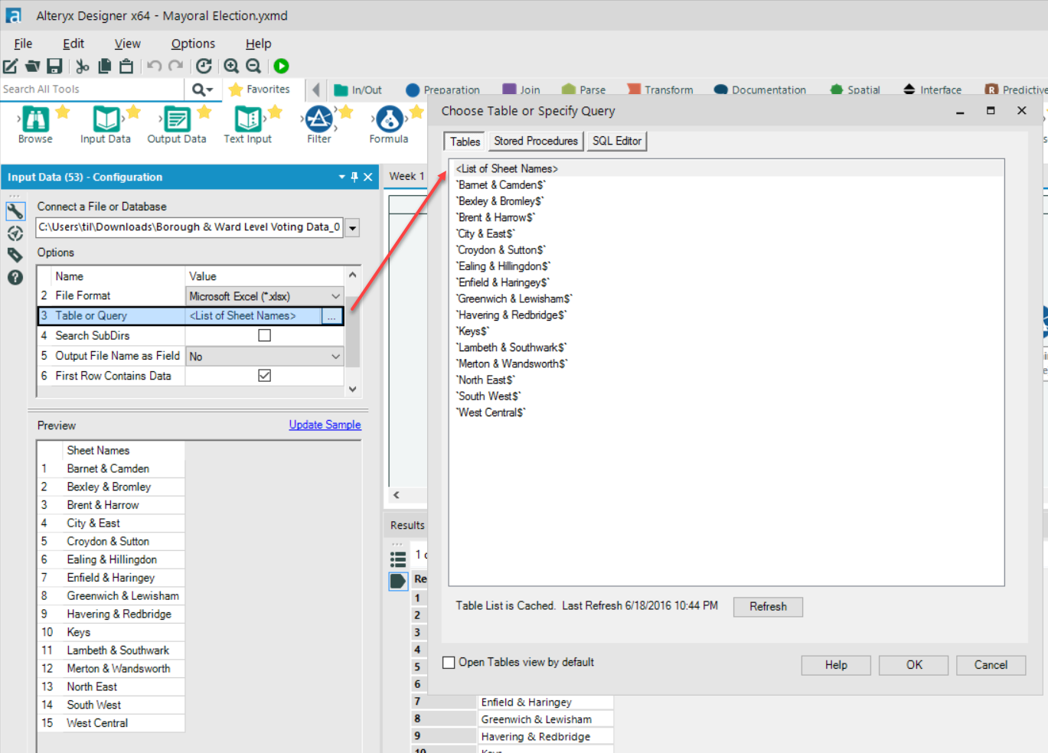Open the View menu
1048x753 pixels.
point(127,44)
